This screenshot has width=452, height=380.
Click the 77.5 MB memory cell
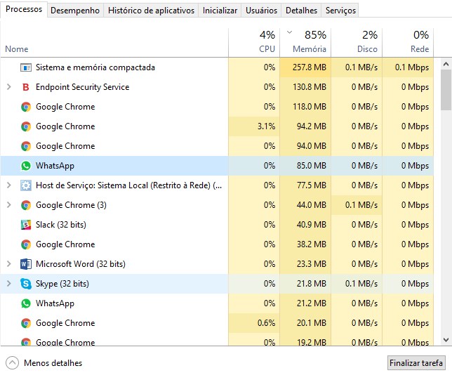point(305,185)
